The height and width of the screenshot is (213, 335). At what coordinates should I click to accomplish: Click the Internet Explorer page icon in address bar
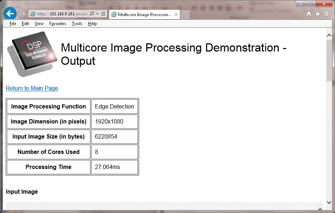(x=32, y=13)
